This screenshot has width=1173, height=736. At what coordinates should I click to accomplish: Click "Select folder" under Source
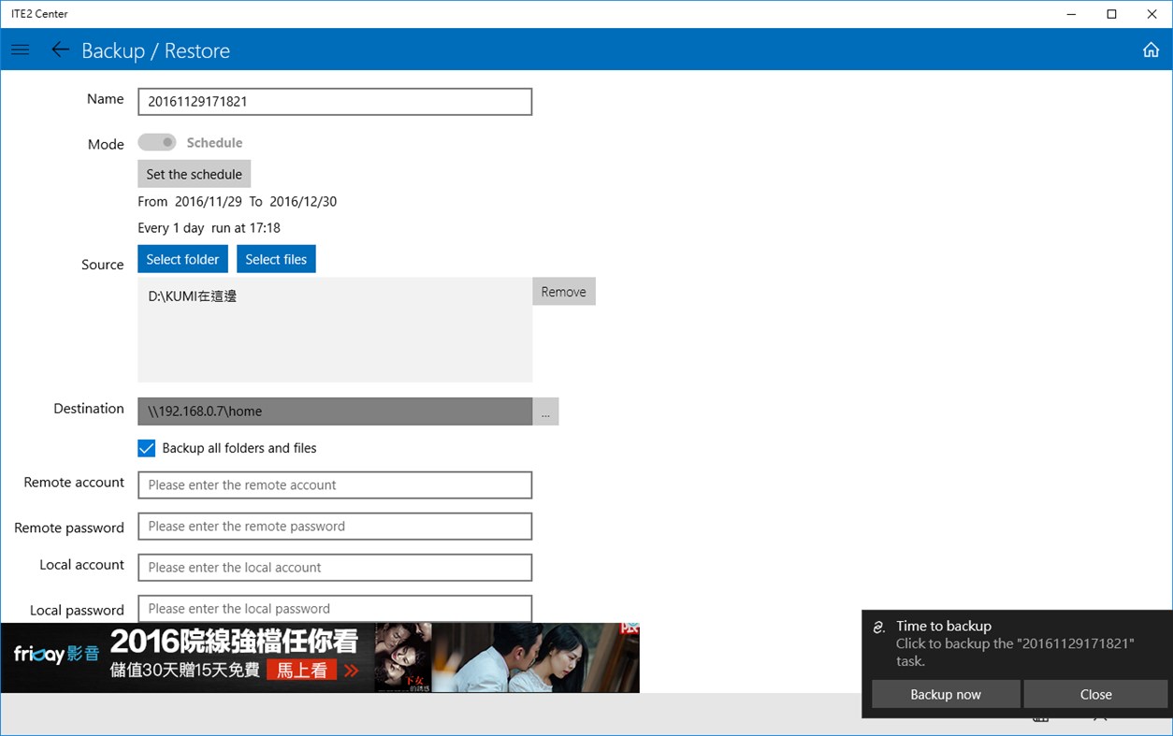pyautogui.click(x=182, y=258)
